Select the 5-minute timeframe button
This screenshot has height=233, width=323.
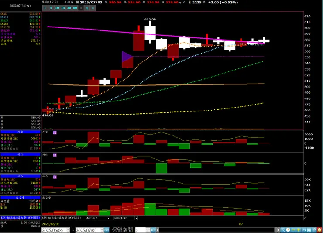point(51,8)
